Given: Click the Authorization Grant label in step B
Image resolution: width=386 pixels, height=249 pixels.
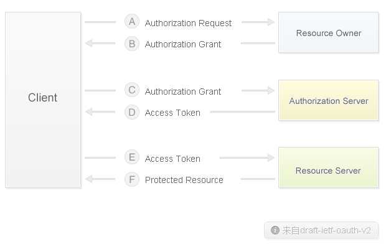Looking at the screenshot, I should (183, 44).
